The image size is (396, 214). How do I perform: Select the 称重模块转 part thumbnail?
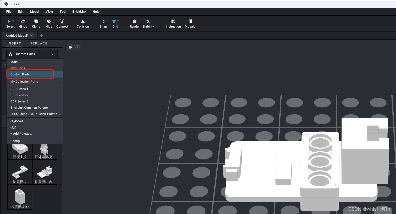(x=45, y=172)
